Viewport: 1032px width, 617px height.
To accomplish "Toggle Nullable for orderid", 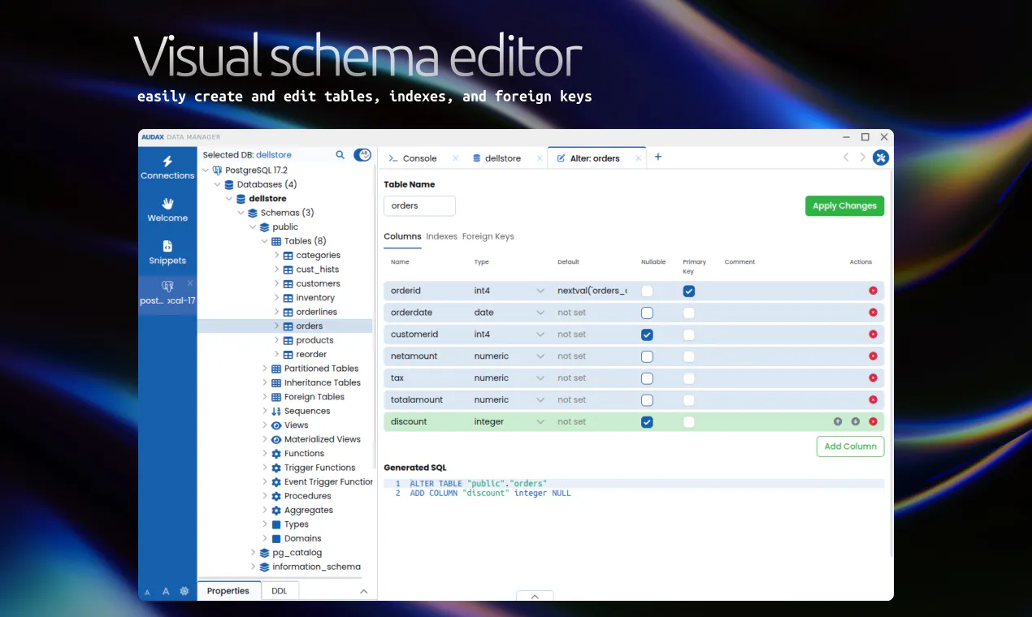I will [x=647, y=291].
